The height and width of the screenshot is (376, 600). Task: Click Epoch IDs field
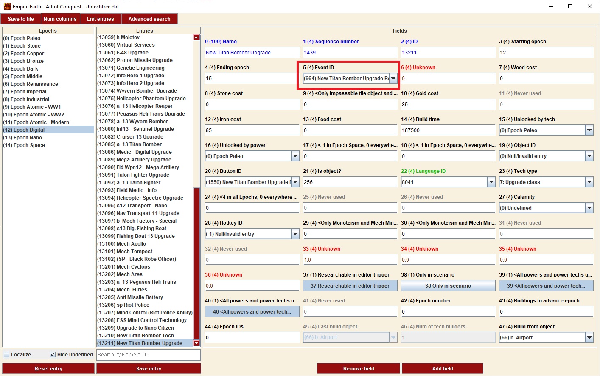[252, 338]
